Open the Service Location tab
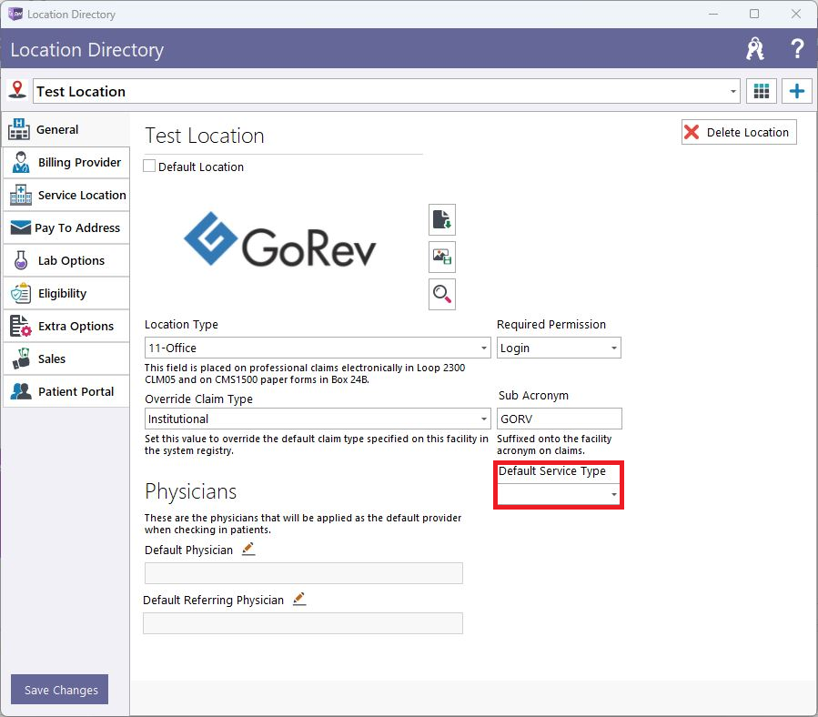Viewport: 818px width, 717px height. coord(66,195)
